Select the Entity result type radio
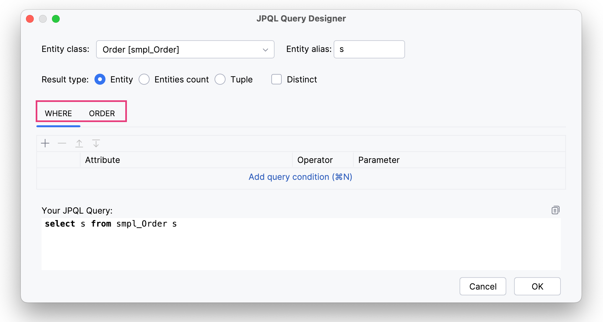This screenshot has width=603, height=322. 100,80
